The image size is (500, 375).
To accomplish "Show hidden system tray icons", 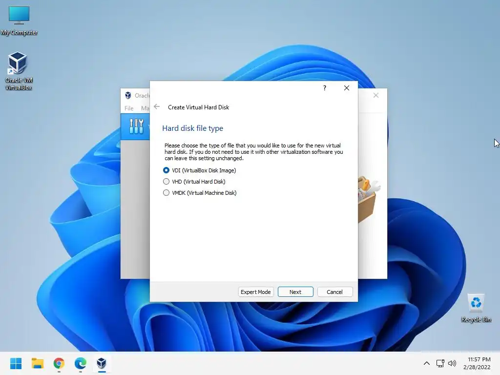I will click(x=427, y=363).
